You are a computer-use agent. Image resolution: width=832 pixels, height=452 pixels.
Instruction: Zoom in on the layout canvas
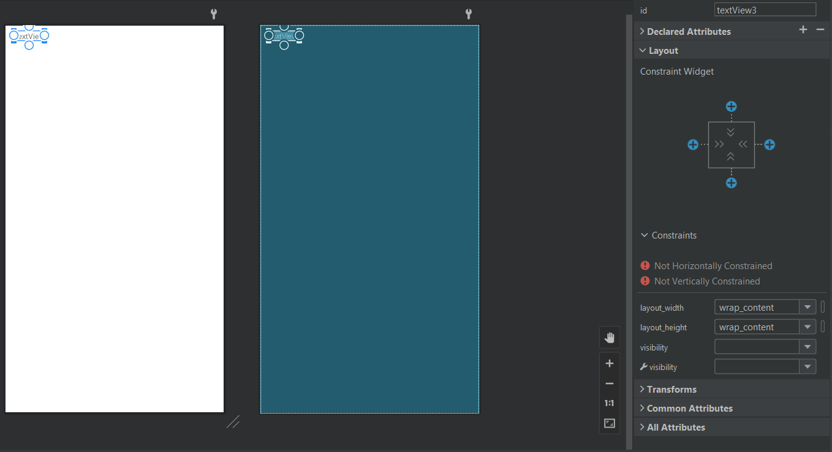[x=609, y=363]
